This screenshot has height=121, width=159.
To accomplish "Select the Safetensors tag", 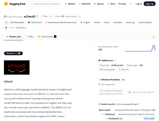I will (35, 22).
